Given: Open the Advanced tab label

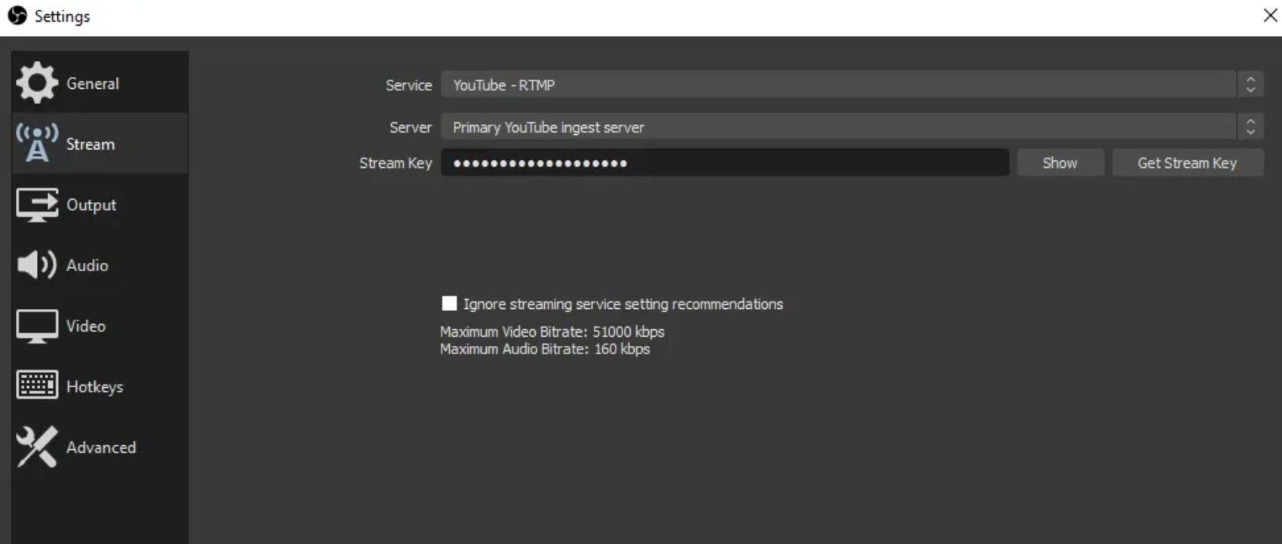Looking at the screenshot, I should (x=101, y=448).
